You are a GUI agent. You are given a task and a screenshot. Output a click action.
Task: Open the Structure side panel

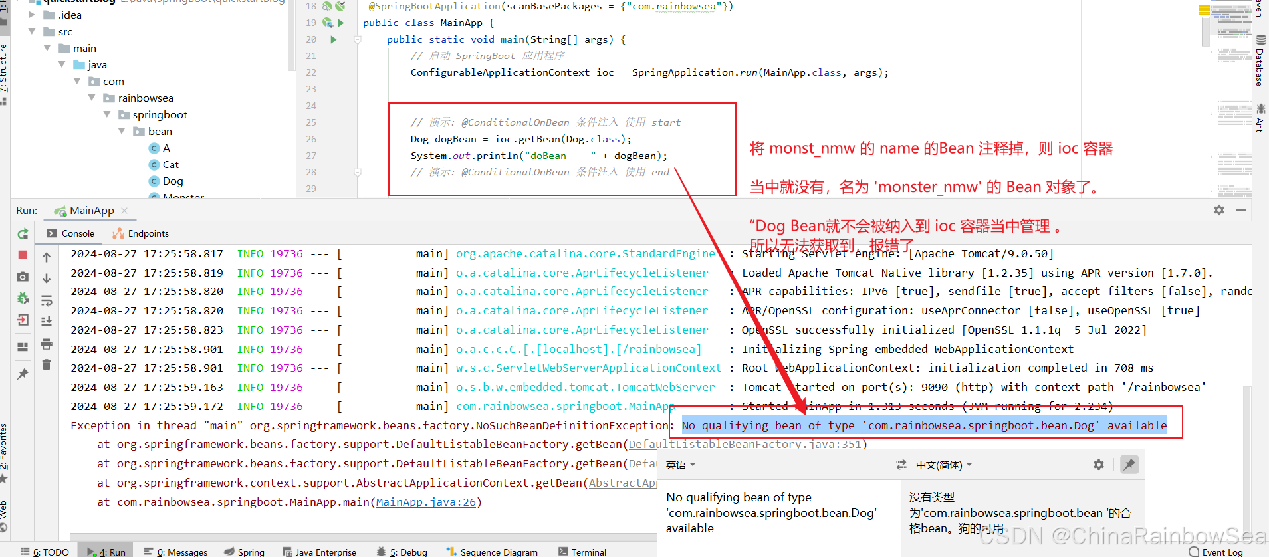tap(5, 74)
